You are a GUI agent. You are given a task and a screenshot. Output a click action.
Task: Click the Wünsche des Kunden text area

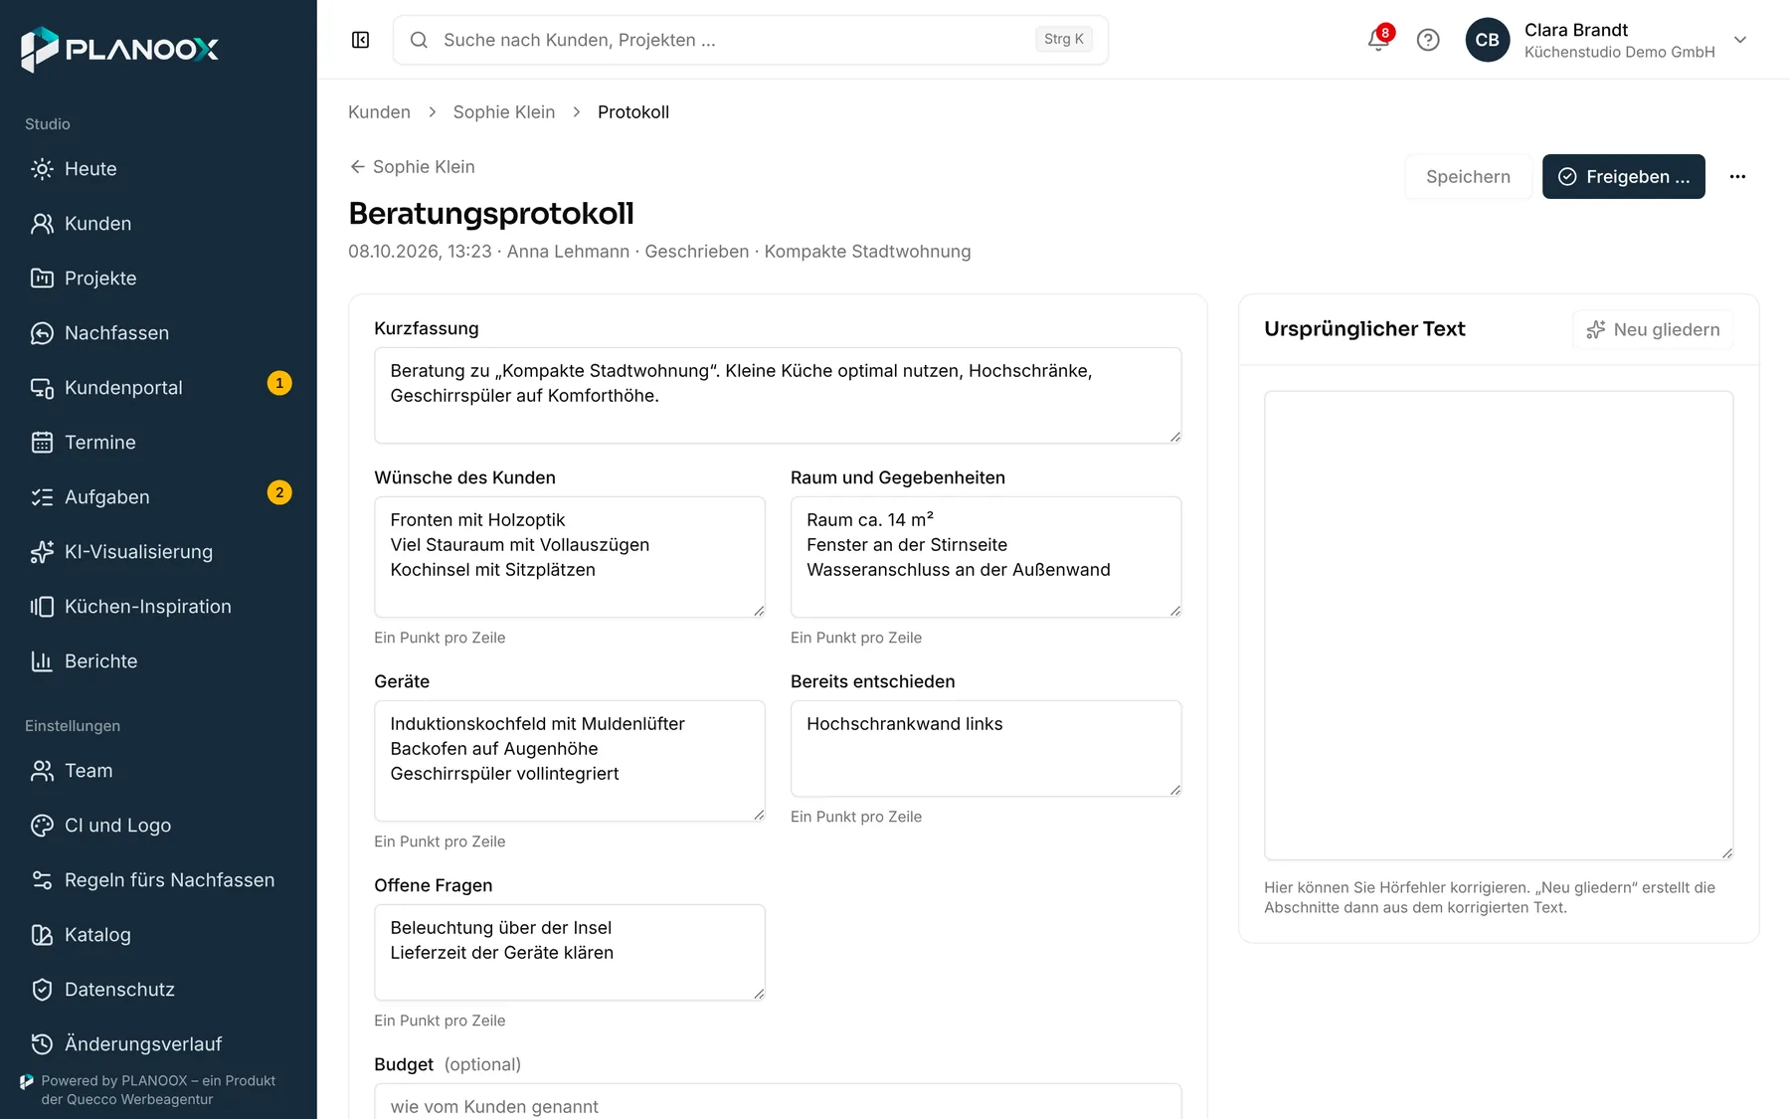[569, 557]
